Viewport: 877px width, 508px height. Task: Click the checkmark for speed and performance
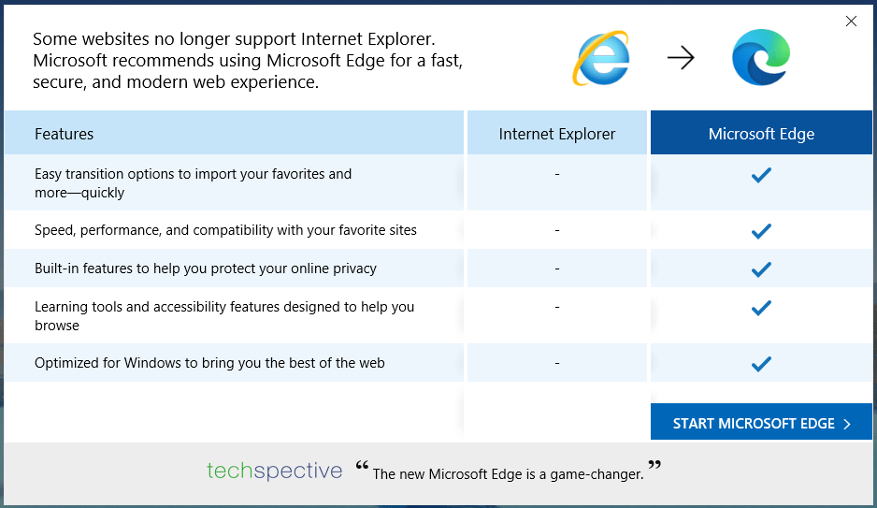click(x=761, y=231)
